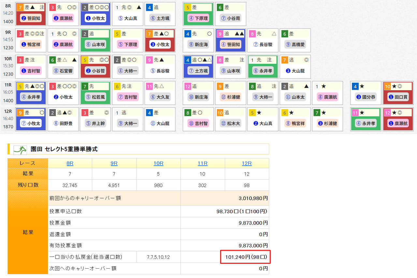Viewport: 417px width, 278px height.
Task: Pick the 9R card for jockey 笹田知
Action: [231, 40]
